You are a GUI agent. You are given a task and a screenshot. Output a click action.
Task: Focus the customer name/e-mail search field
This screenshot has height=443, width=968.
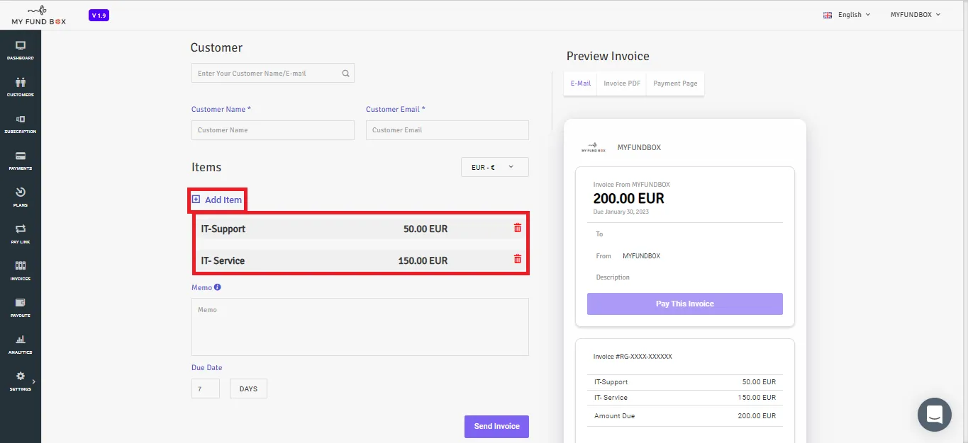273,73
